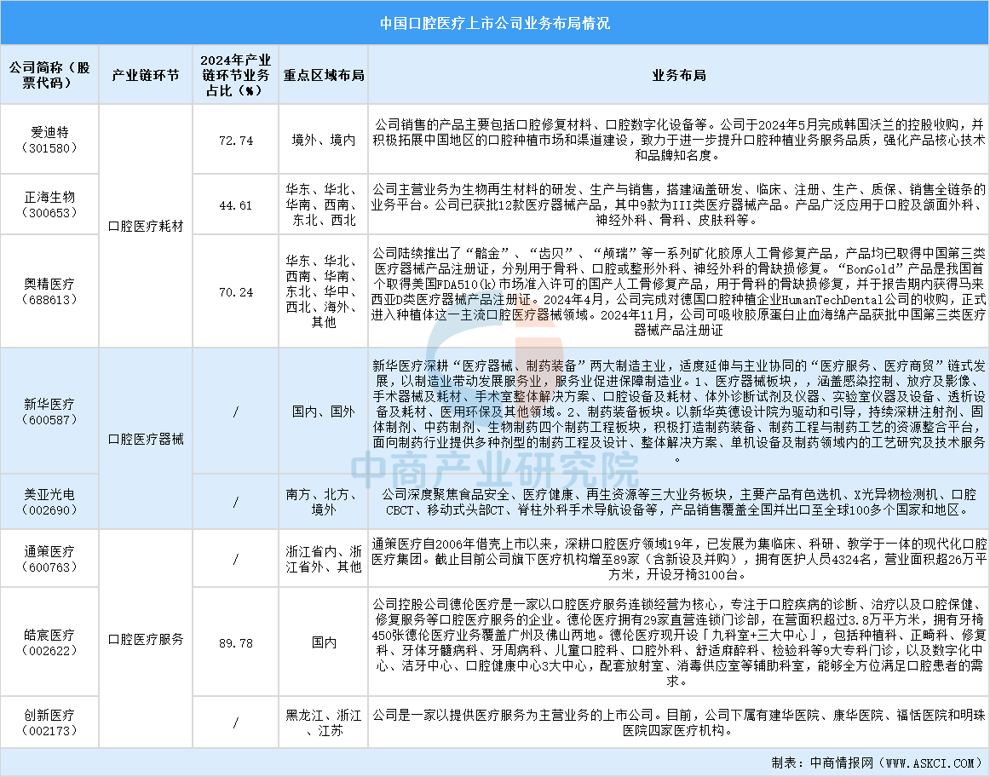The height and width of the screenshot is (777, 990).
Task: Click the 口腔医疗器械 category cell
Action: click(x=146, y=439)
